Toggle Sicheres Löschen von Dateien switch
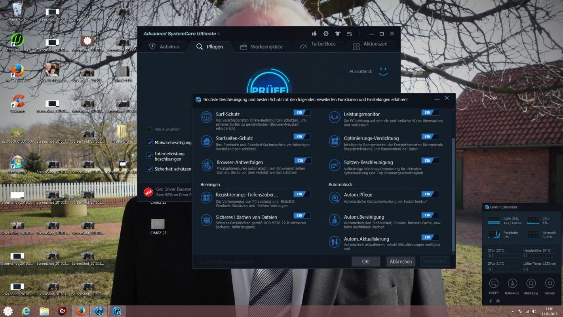 click(x=302, y=216)
